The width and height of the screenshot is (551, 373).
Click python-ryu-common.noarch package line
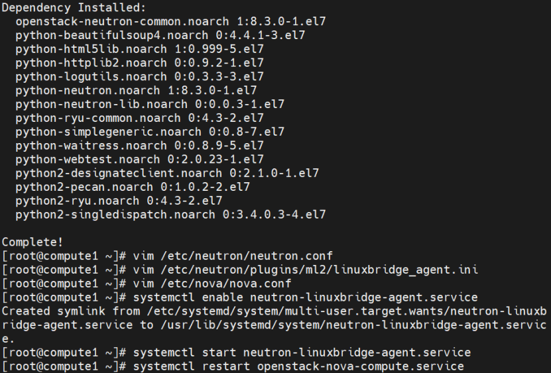(x=139, y=118)
